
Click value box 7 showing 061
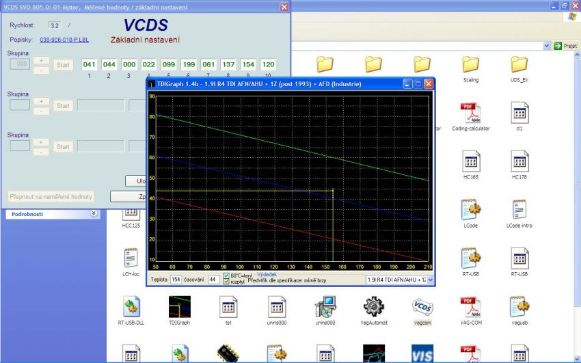(208, 64)
